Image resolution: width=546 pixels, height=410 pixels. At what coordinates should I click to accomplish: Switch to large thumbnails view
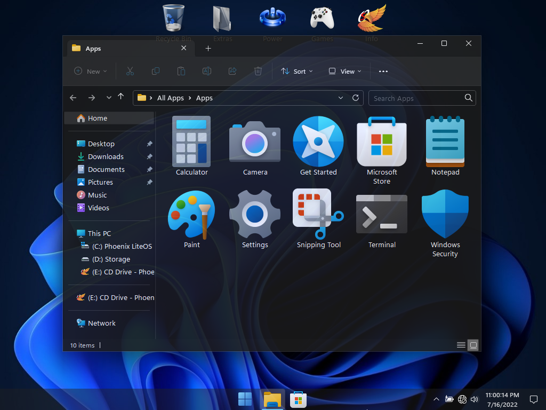coord(473,345)
